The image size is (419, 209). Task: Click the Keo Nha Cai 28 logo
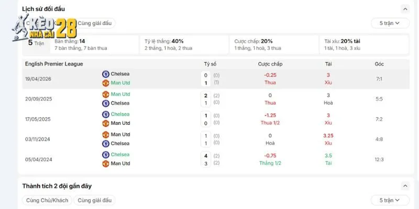point(45,28)
